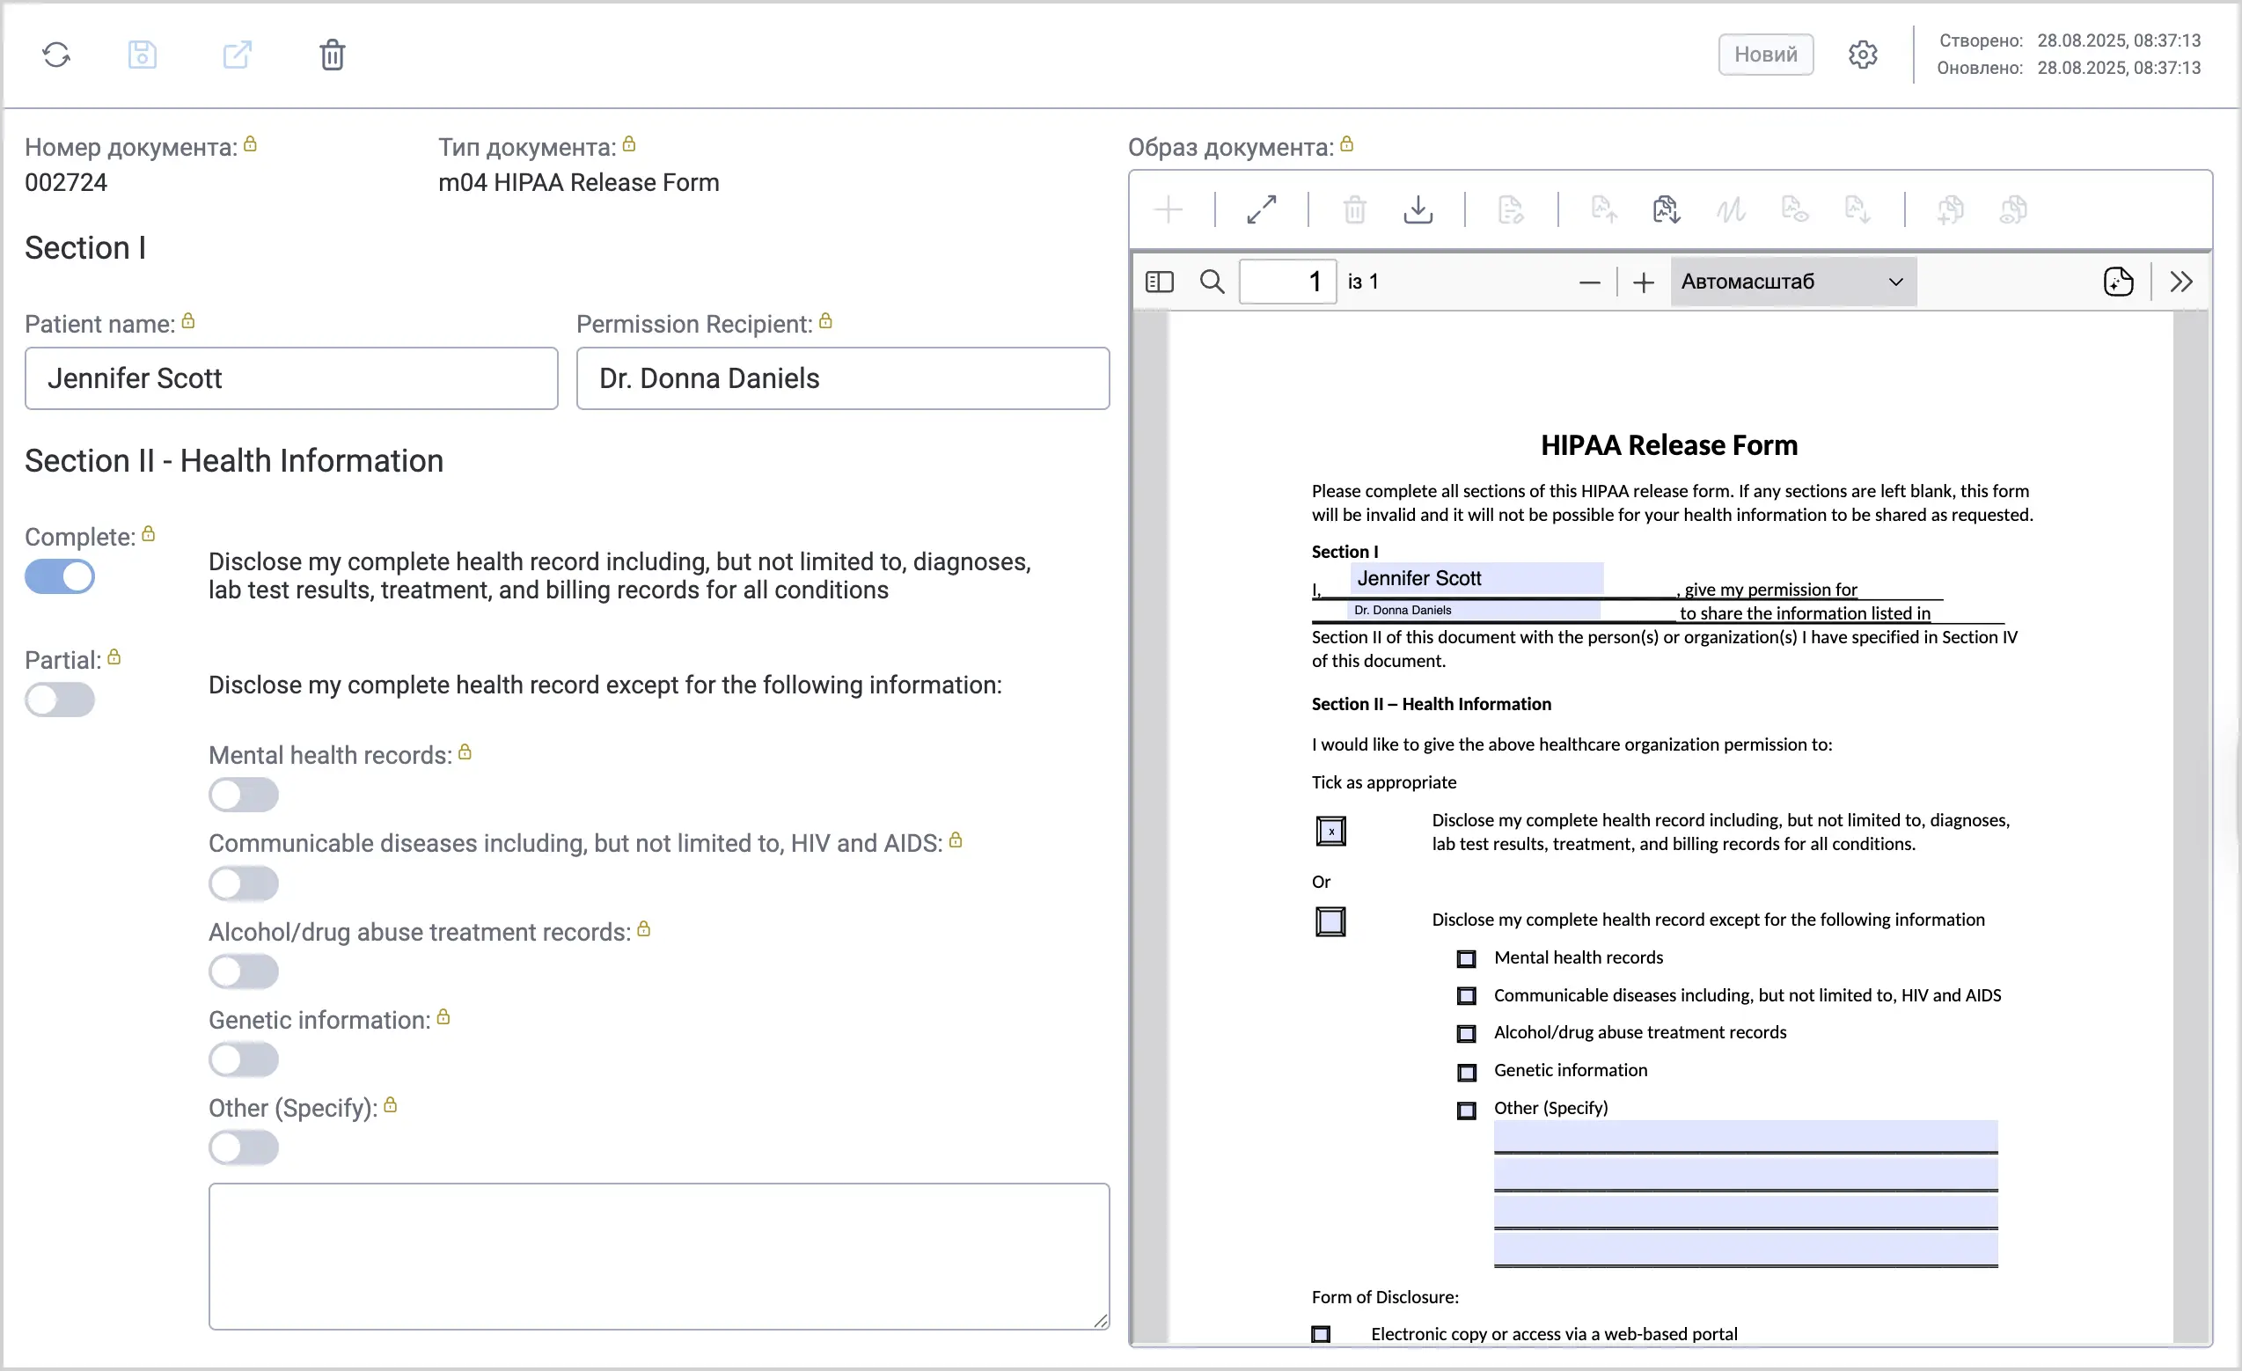2242x1371 pixels.
Task: Enable Other (Specify) toggle
Action: (x=244, y=1148)
